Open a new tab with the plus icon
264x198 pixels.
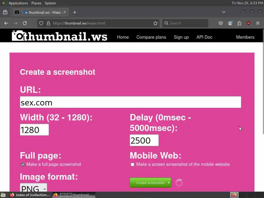click(75, 12)
